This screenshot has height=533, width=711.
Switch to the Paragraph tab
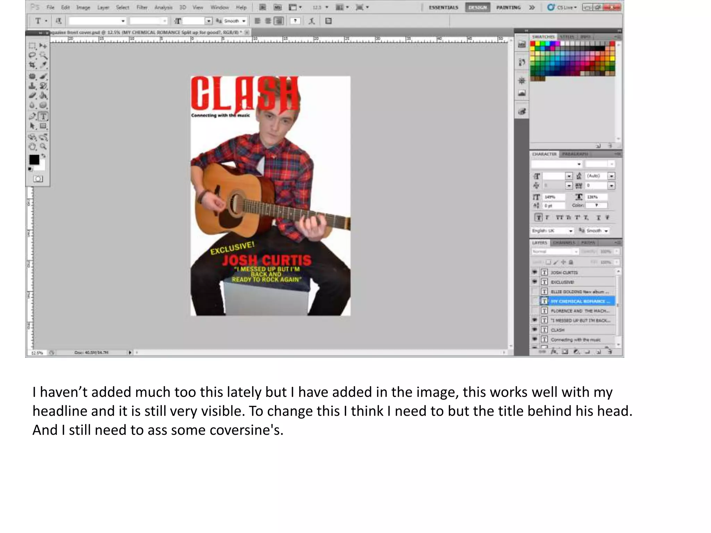[x=575, y=154]
